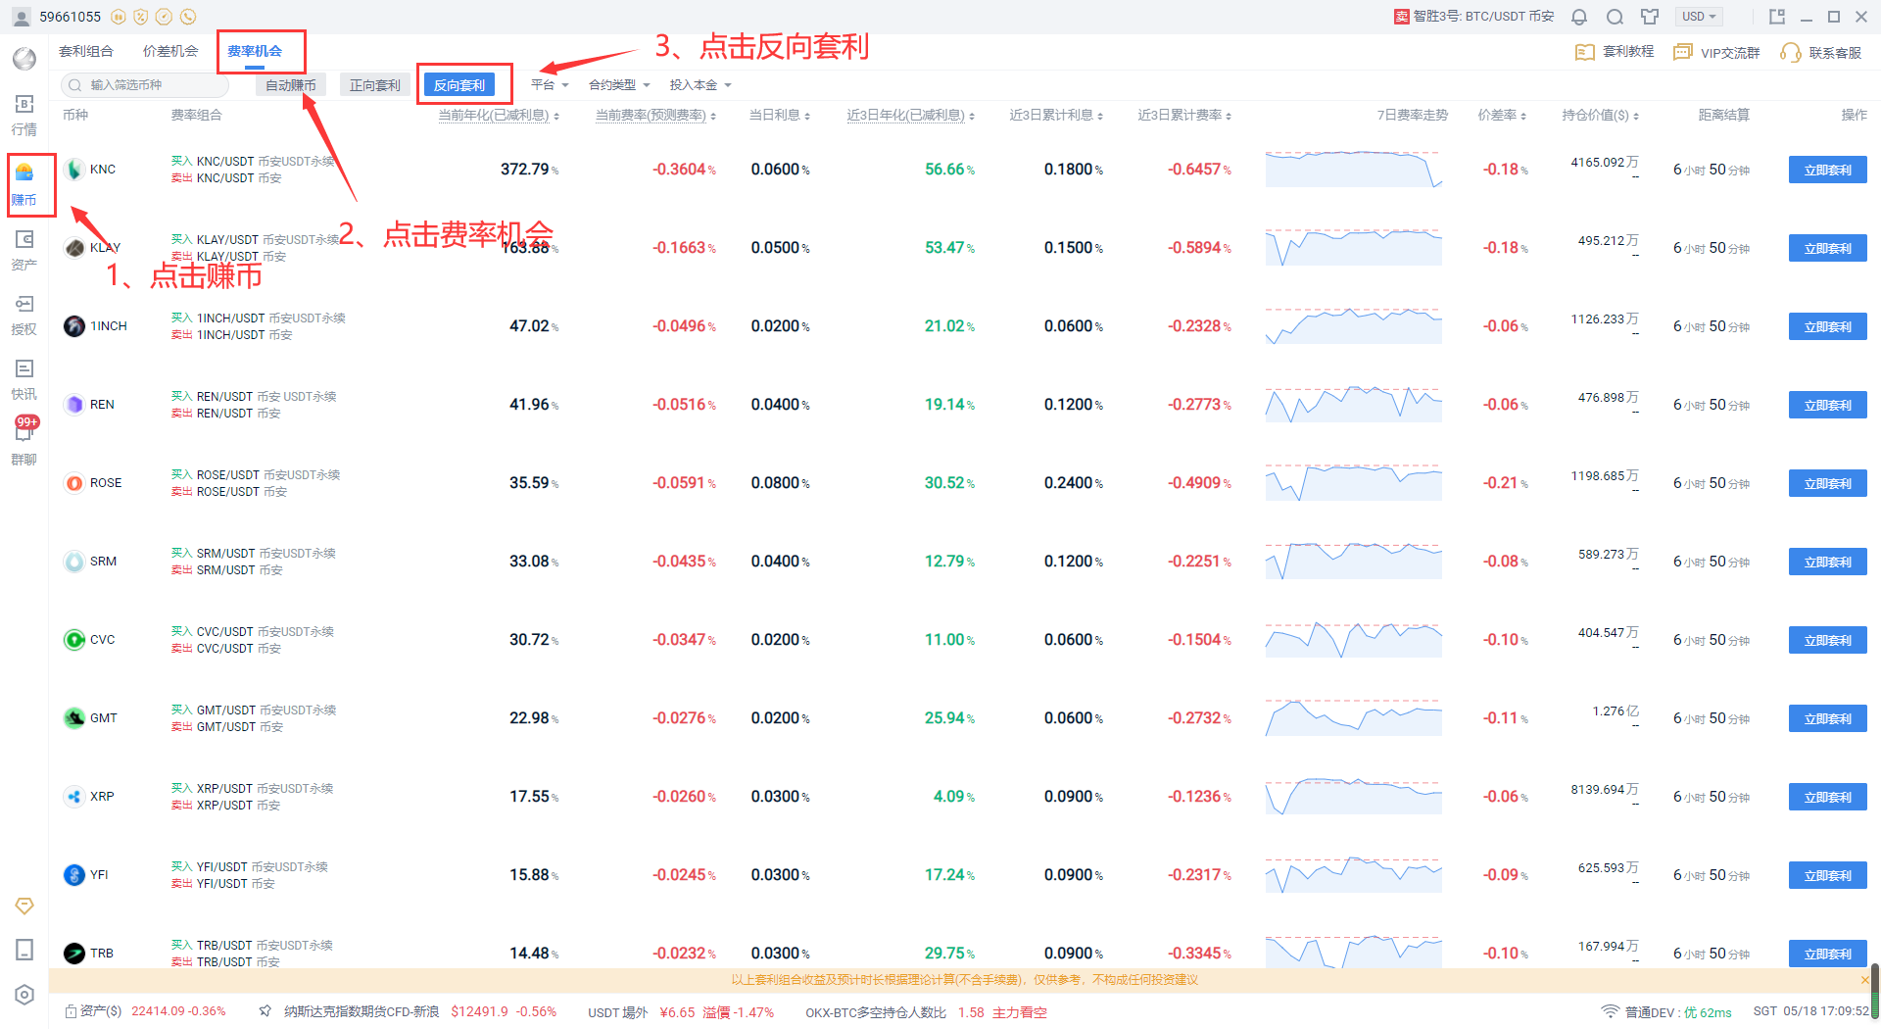Image resolution: width=1881 pixels, height=1029 pixels.
Task: Click the pop-out window icon
Action: point(1777,17)
